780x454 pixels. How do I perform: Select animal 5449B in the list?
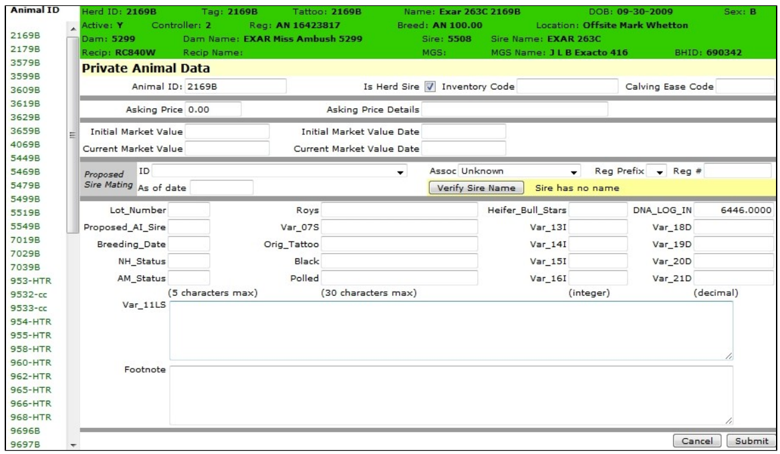click(x=25, y=158)
